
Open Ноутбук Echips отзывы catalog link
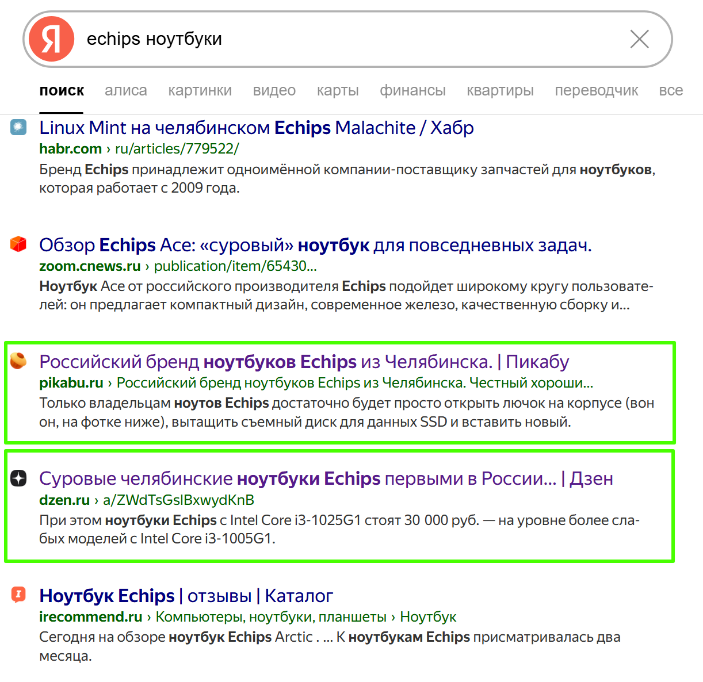coord(186,596)
